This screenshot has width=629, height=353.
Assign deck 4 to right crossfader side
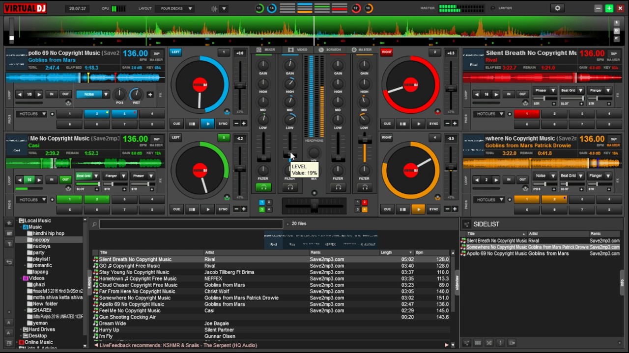[364, 209]
